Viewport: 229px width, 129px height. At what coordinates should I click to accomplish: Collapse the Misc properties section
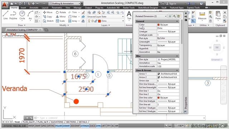pyautogui.click(x=177, y=56)
